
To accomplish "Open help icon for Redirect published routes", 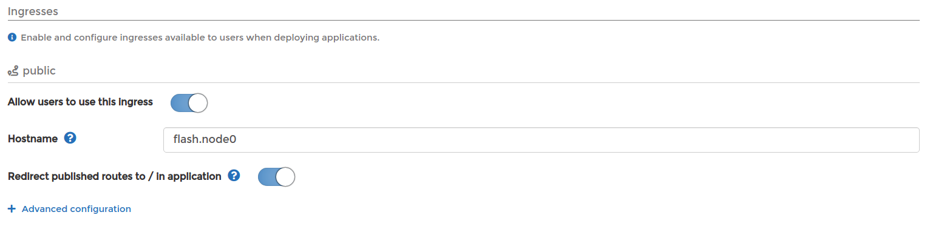I will [234, 176].
